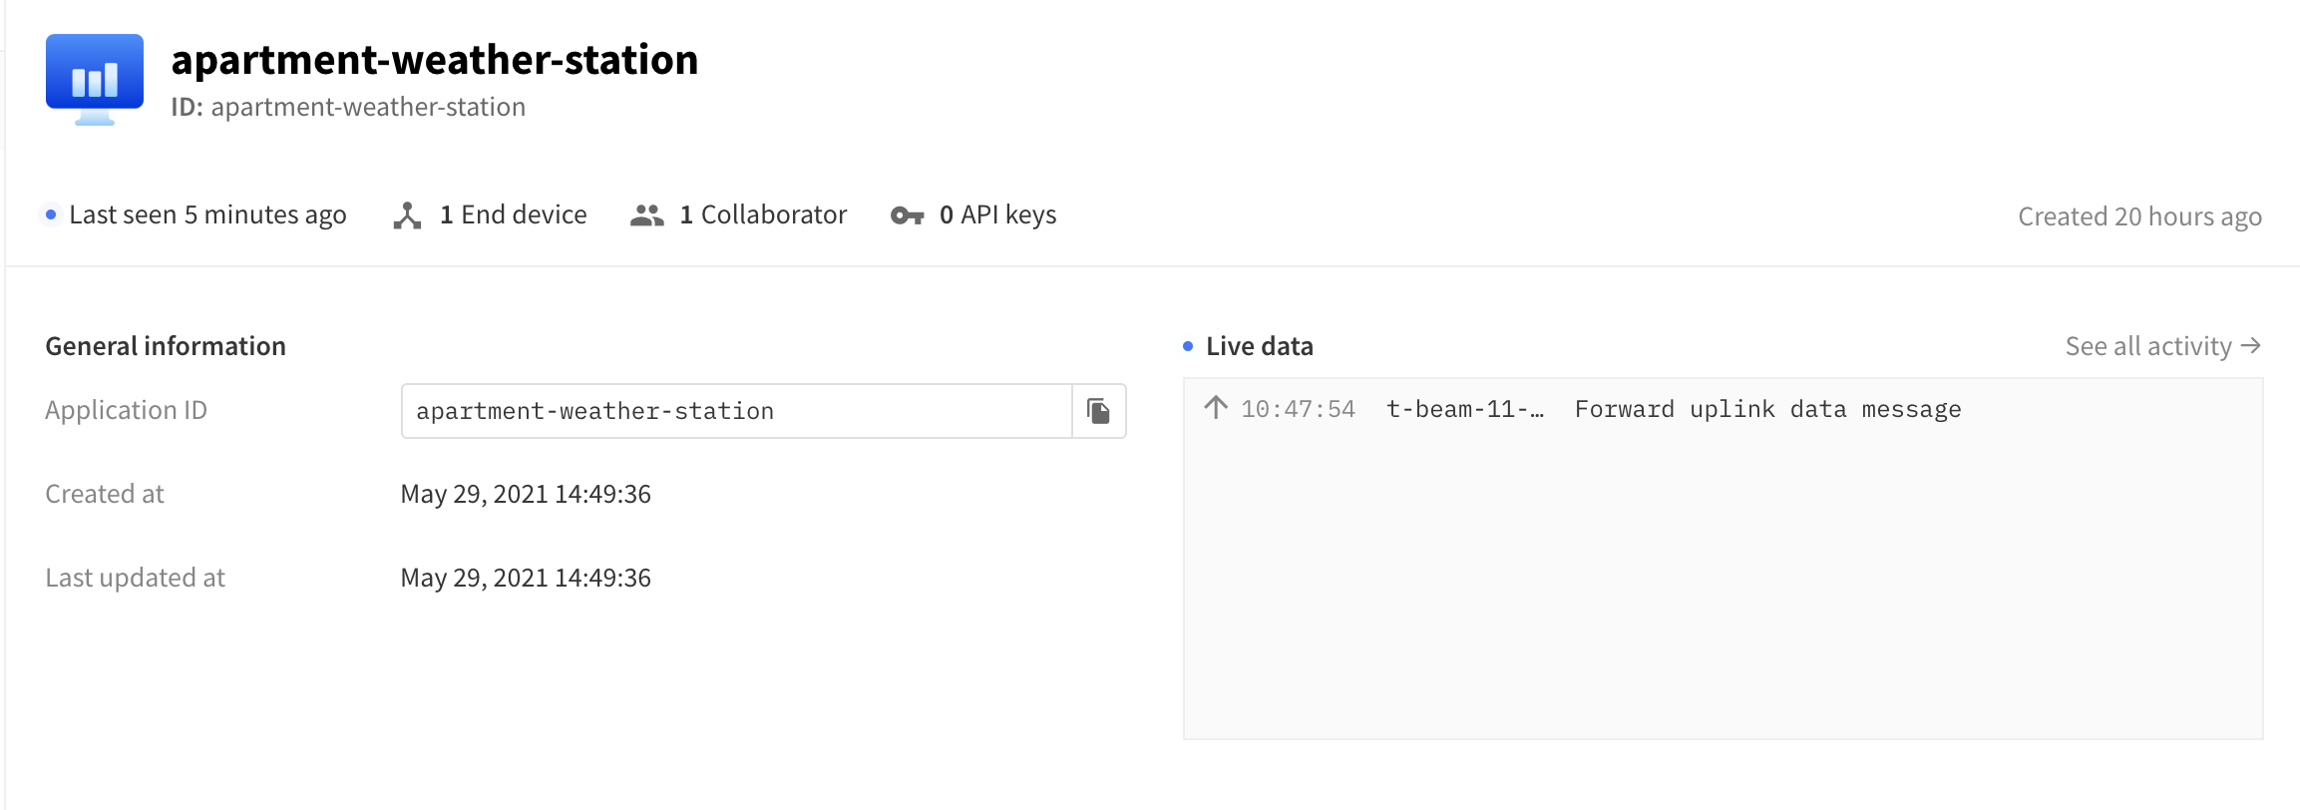The height and width of the screenshot is (810, 2300).
Task: Select the Forward uplink data message entry
Action: pos(1767,409)
